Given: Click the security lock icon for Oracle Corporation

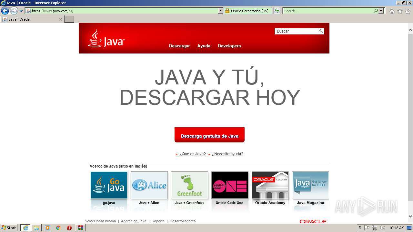Looking at the screenshot, I should (x=227, y=11).
